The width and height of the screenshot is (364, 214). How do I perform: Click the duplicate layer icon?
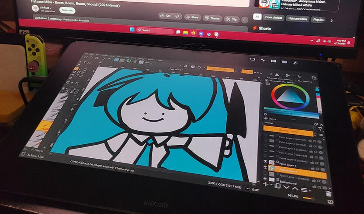coord(277,186)
